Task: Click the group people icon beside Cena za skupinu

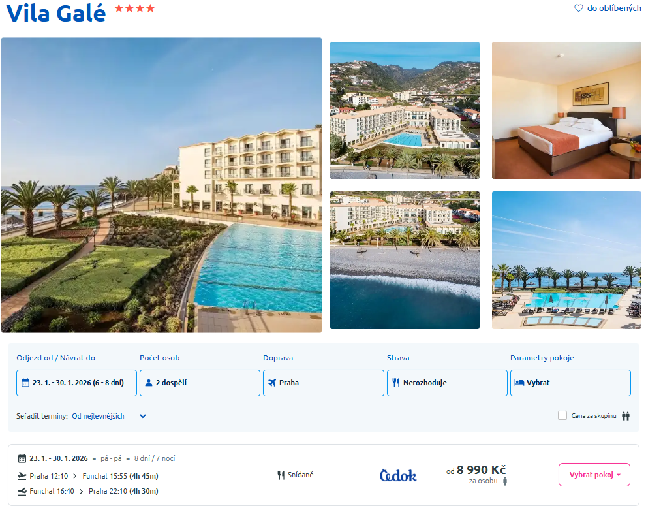Action: click(626, 416)
